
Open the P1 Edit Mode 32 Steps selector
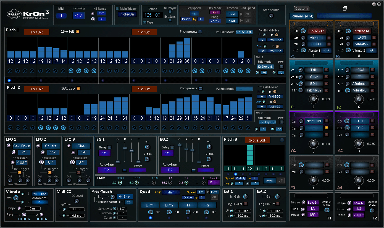tap(244, 32)
